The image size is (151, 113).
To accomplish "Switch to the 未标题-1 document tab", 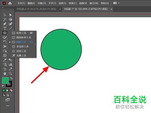I will click(x=85, y=9).
